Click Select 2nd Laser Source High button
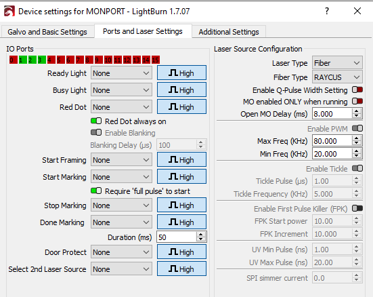Viewport: 373px width, 297px height. pos(181,269)
